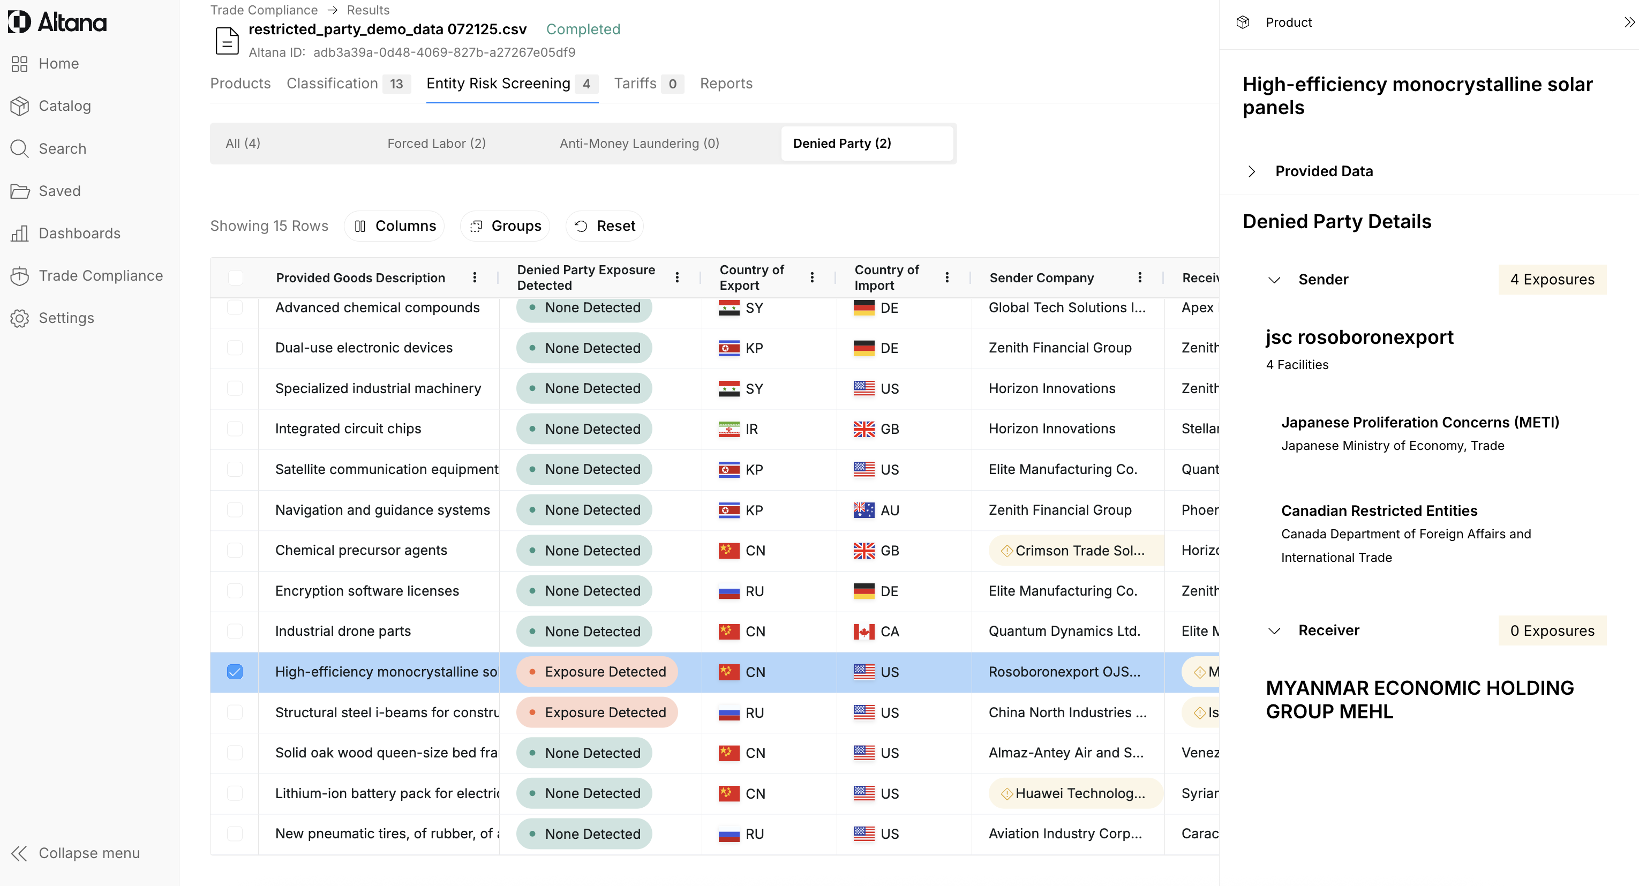Check the Integrated circuit chips row checkbox
Screen dimensions: 1639x886
pos(235,429)
